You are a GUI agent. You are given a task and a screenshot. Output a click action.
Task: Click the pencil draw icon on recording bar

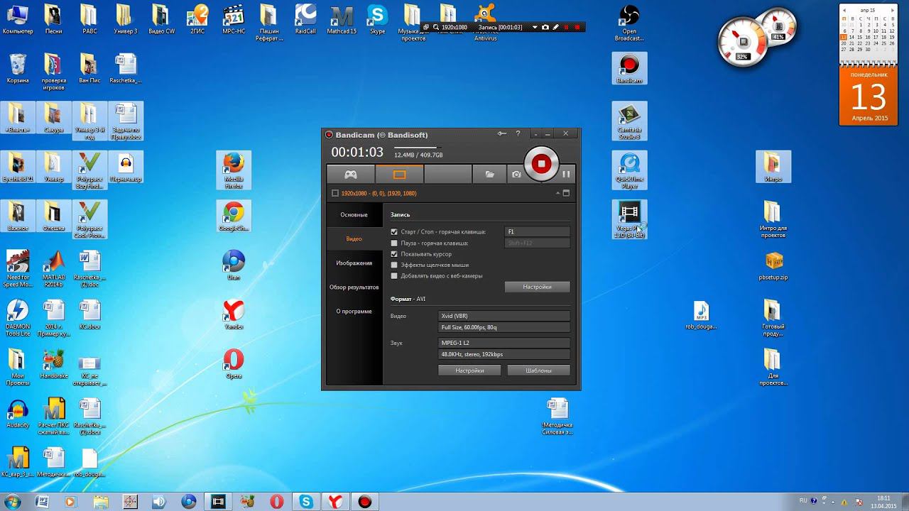click(556, 27)
